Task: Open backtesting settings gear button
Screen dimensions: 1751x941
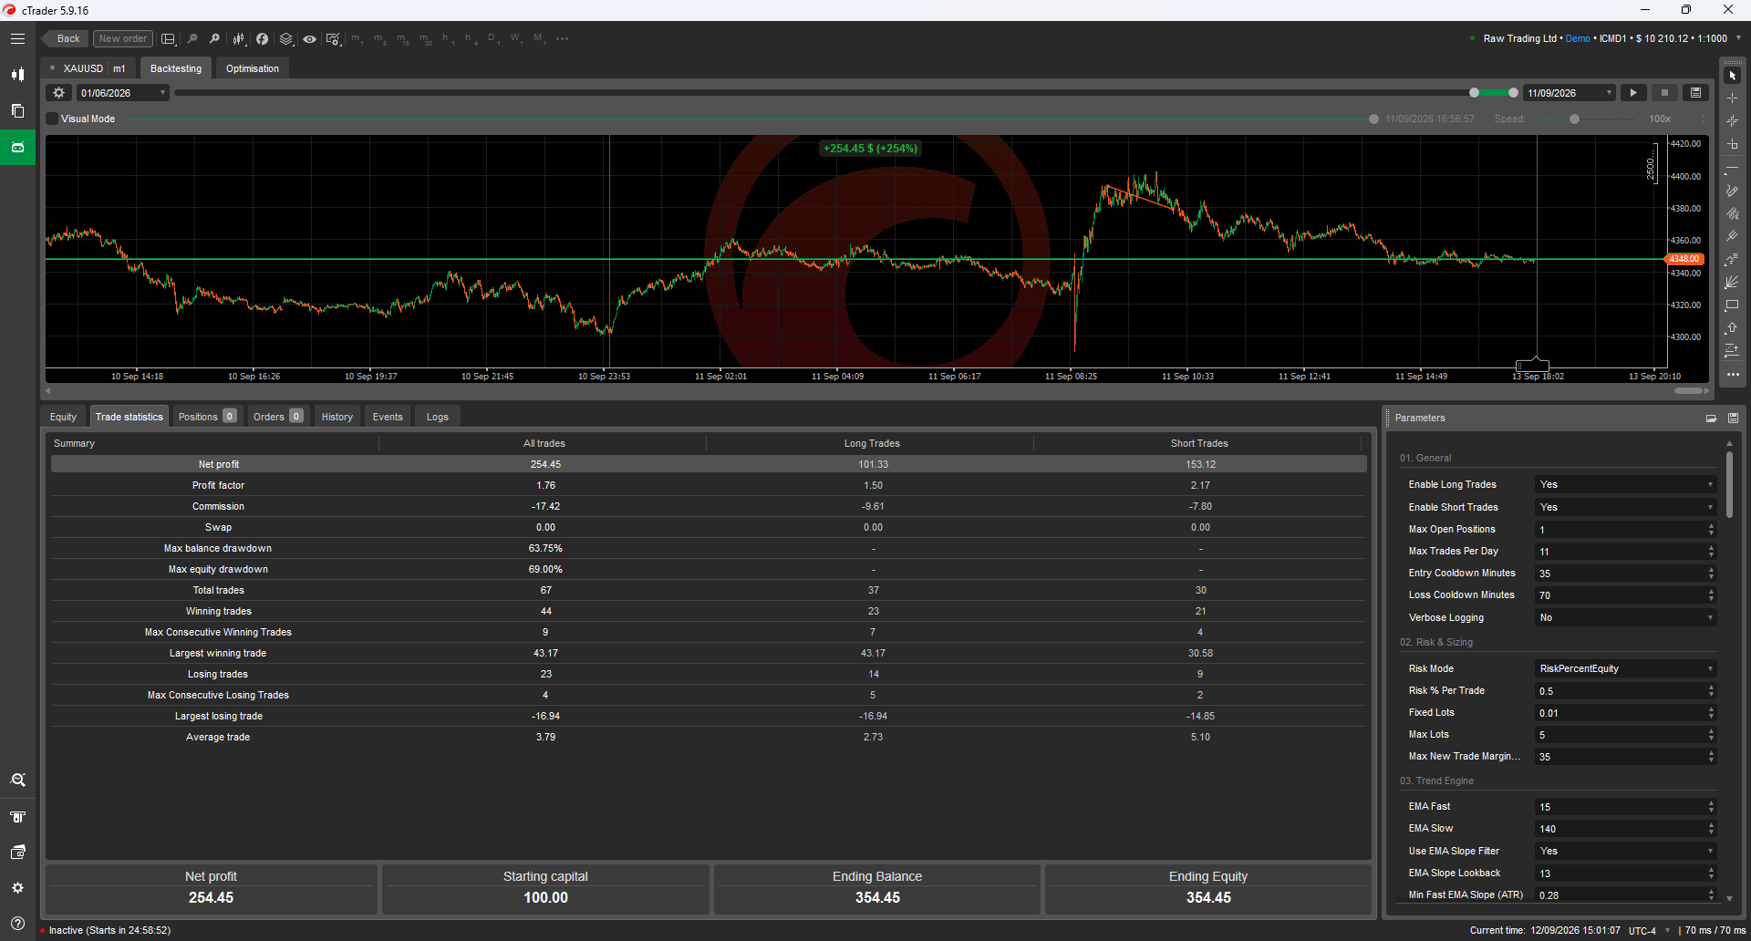Action: 58,93
